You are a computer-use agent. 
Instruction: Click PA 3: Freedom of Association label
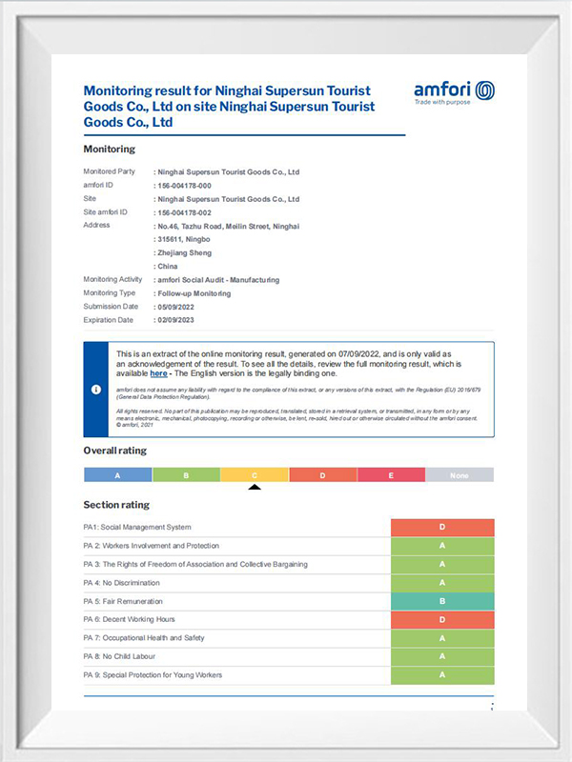tap(195, 564)
